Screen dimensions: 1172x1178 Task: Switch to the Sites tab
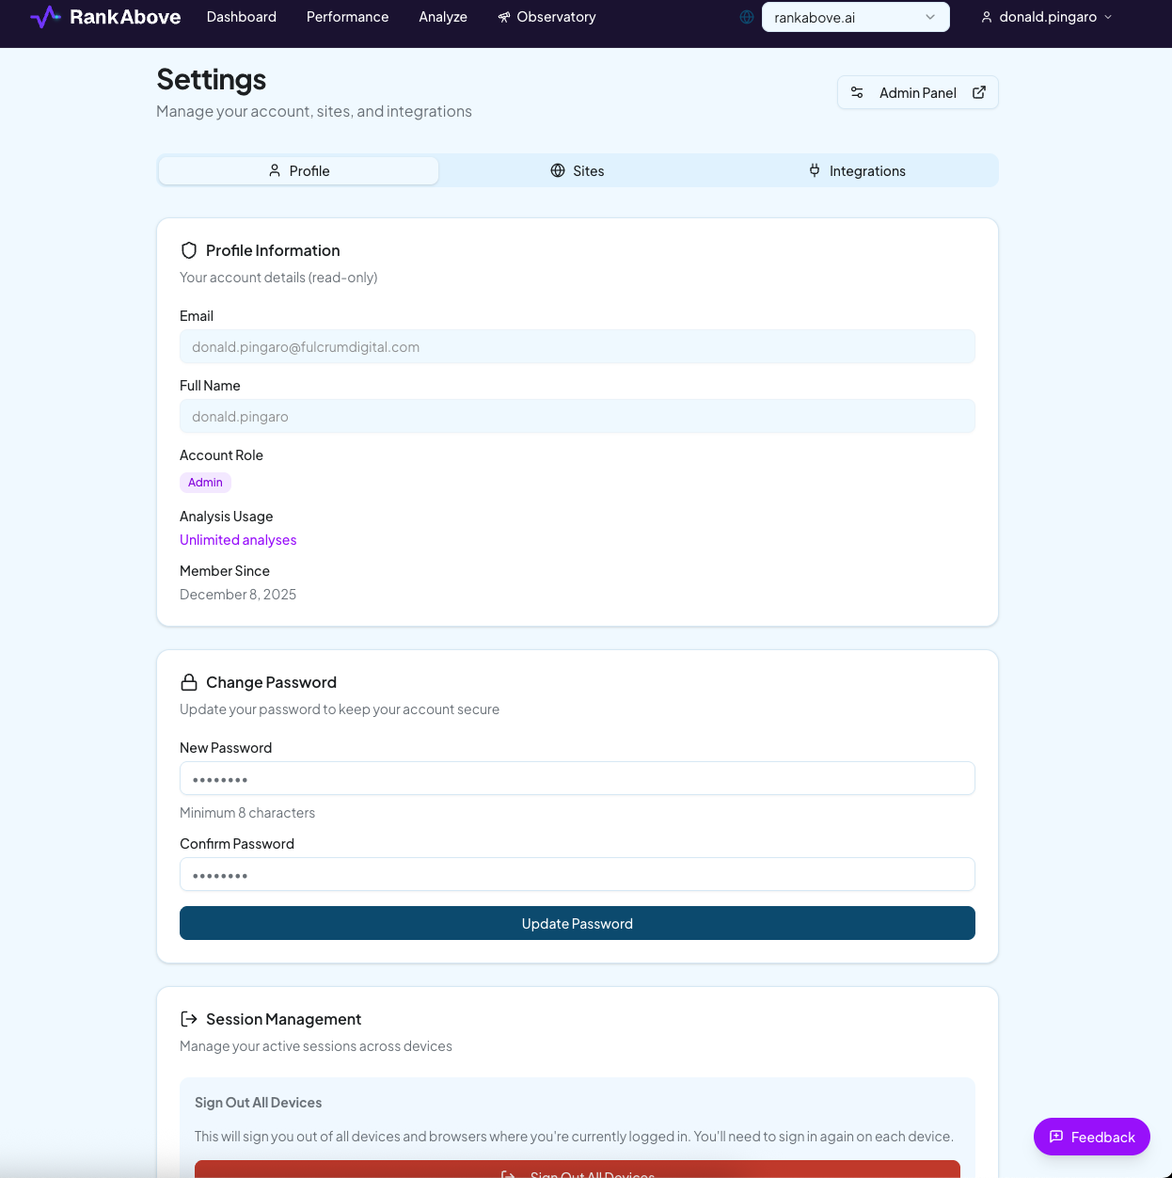pos(578,170)
